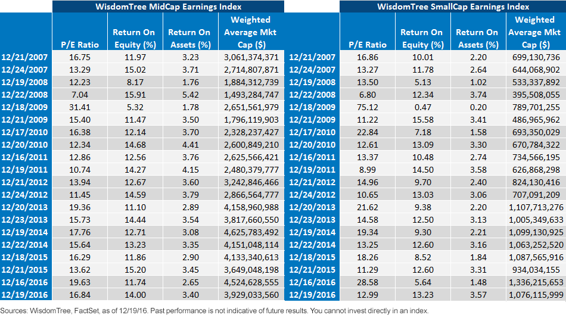Select return on assets value 0.20

point(478,107)
